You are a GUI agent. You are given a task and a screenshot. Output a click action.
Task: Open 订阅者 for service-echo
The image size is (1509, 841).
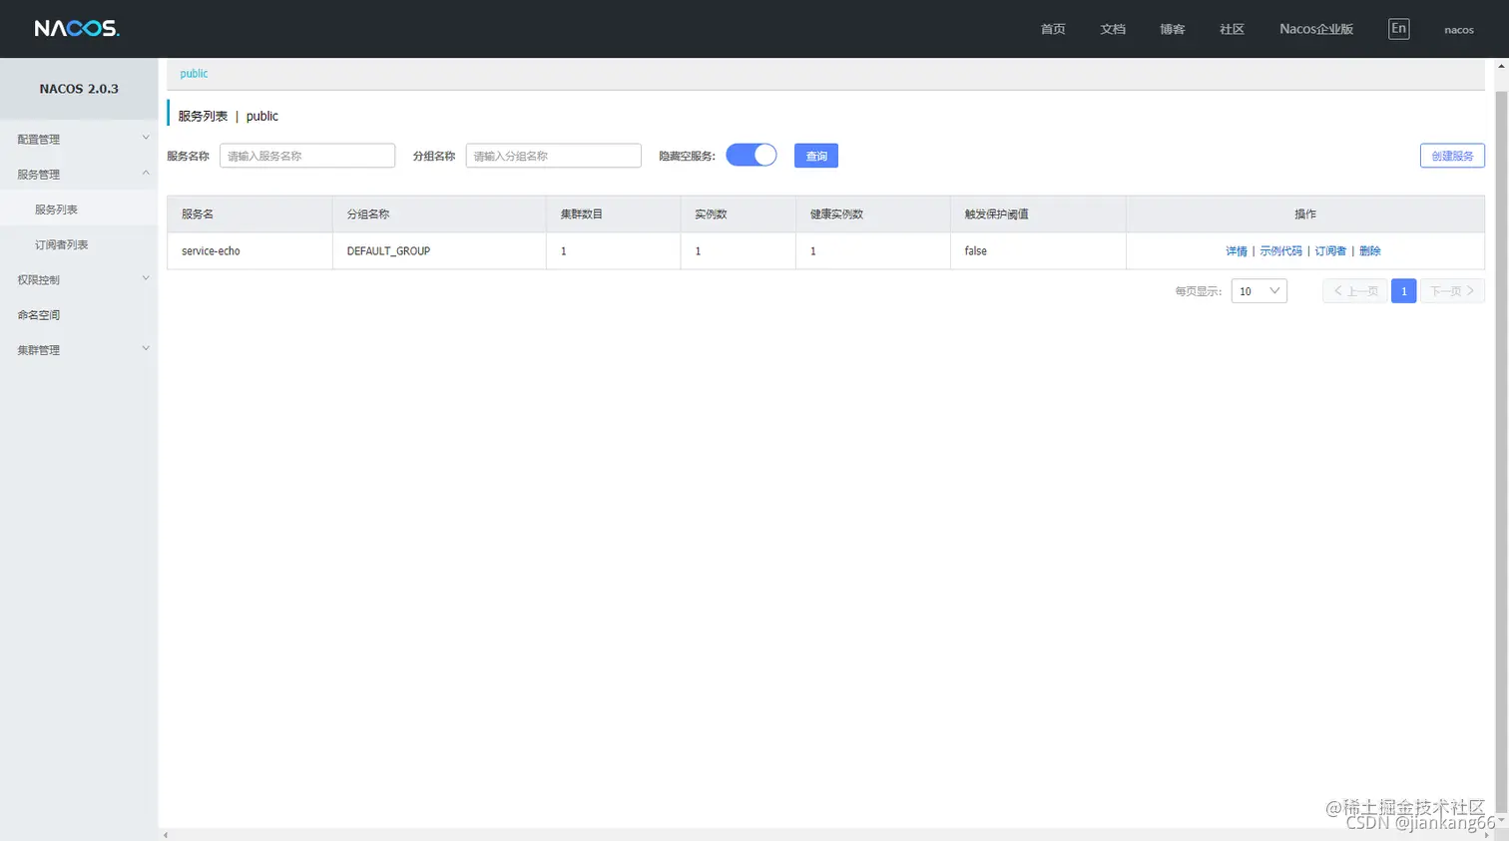(x=1330, y=251)
